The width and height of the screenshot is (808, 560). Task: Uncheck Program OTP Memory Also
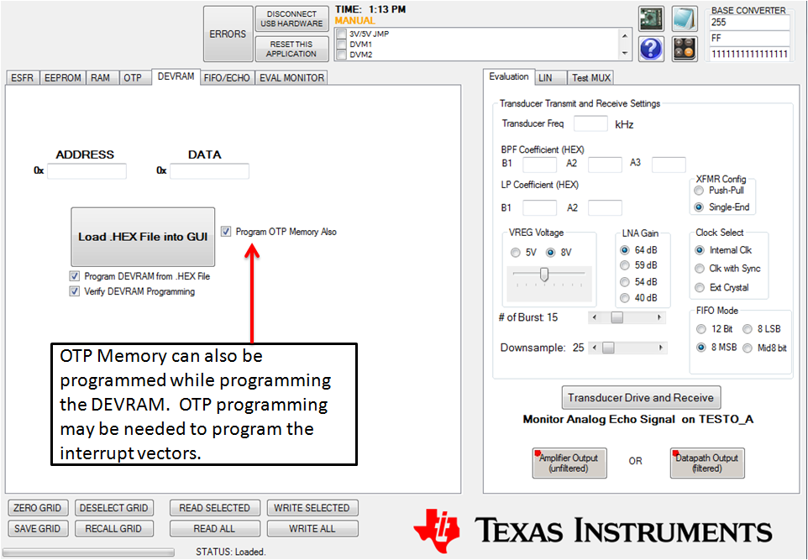(x=225, y=233)
